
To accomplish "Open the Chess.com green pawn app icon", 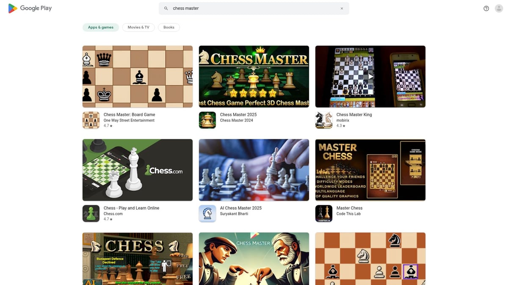I will click(91, 213).
